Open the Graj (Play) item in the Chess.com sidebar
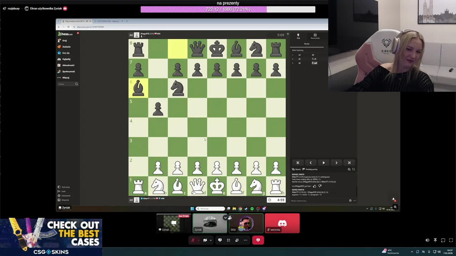Screen dimensions: 456x256 click(x=62, y=41)
